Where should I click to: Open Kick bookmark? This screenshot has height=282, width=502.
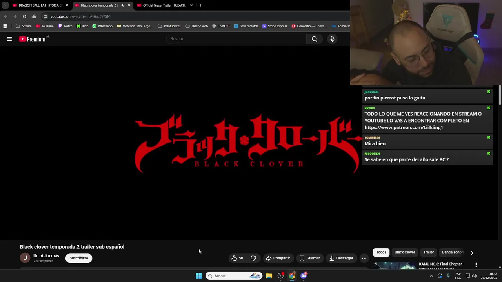tap(82, 26)
